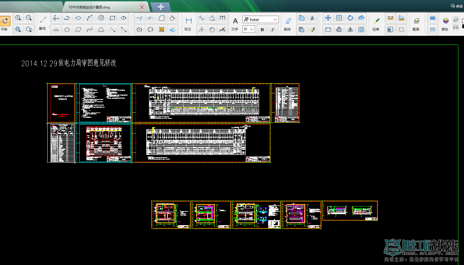This screenshot has height=265, width=464.
Task: Select the aligned dimension tool
Action: [x=201, y=18]
